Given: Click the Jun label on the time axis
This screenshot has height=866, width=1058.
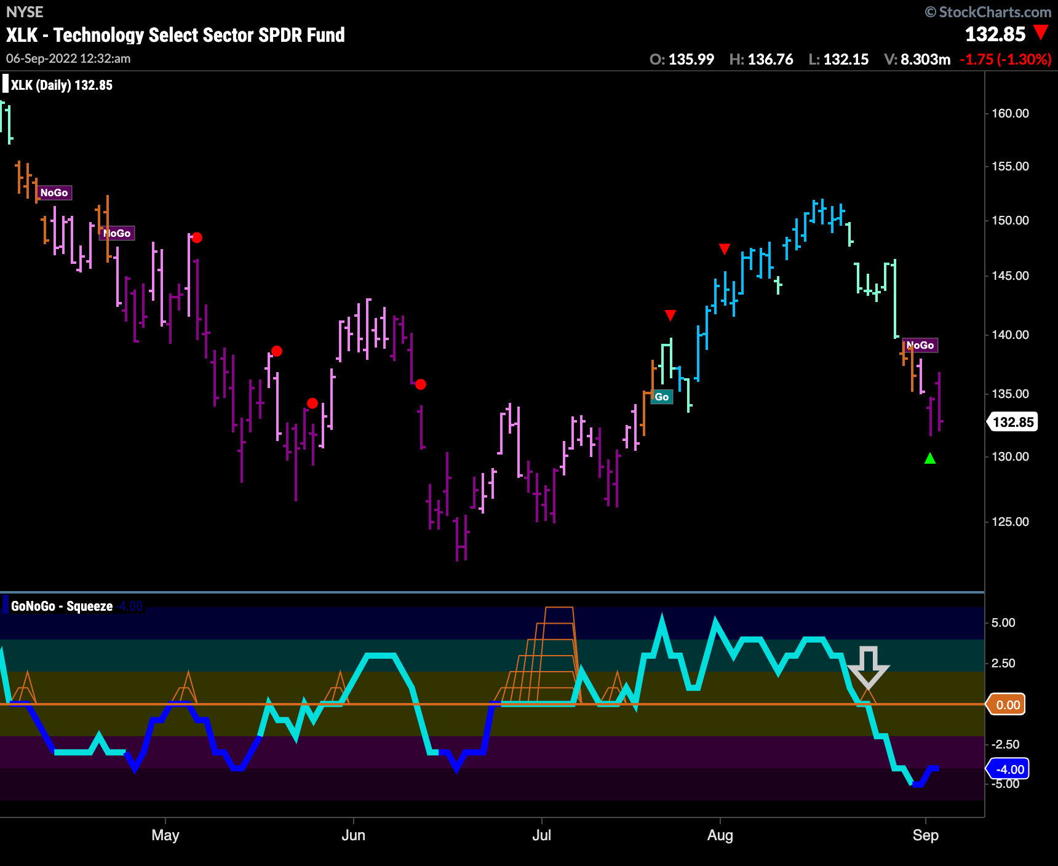Looking at the screenshot, I should point(354,835).
